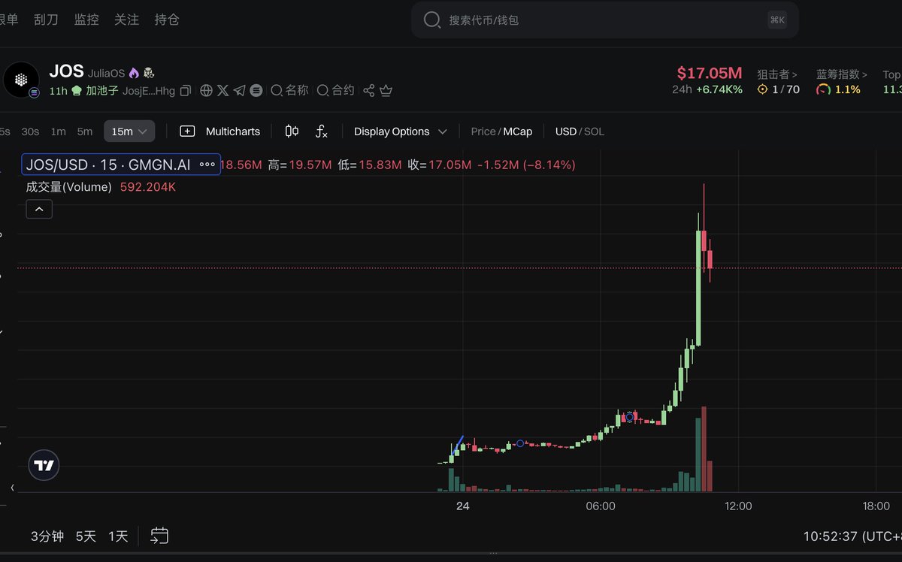Open the candlestick chart type selector
The height and width of the screenshot is (562, 902).
click(292, 131)
